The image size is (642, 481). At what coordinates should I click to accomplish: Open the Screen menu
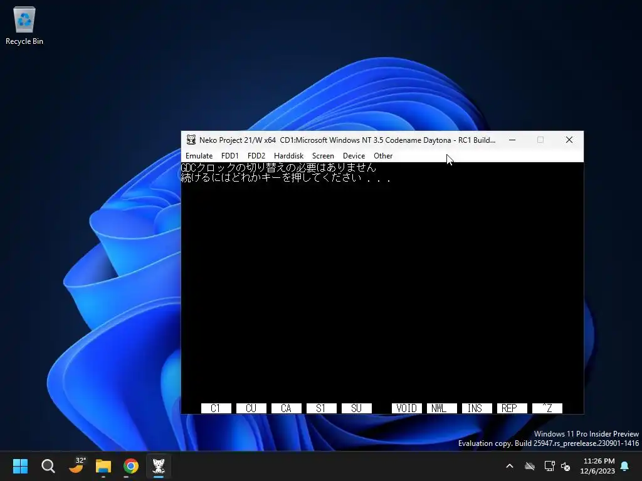[323, 156]
